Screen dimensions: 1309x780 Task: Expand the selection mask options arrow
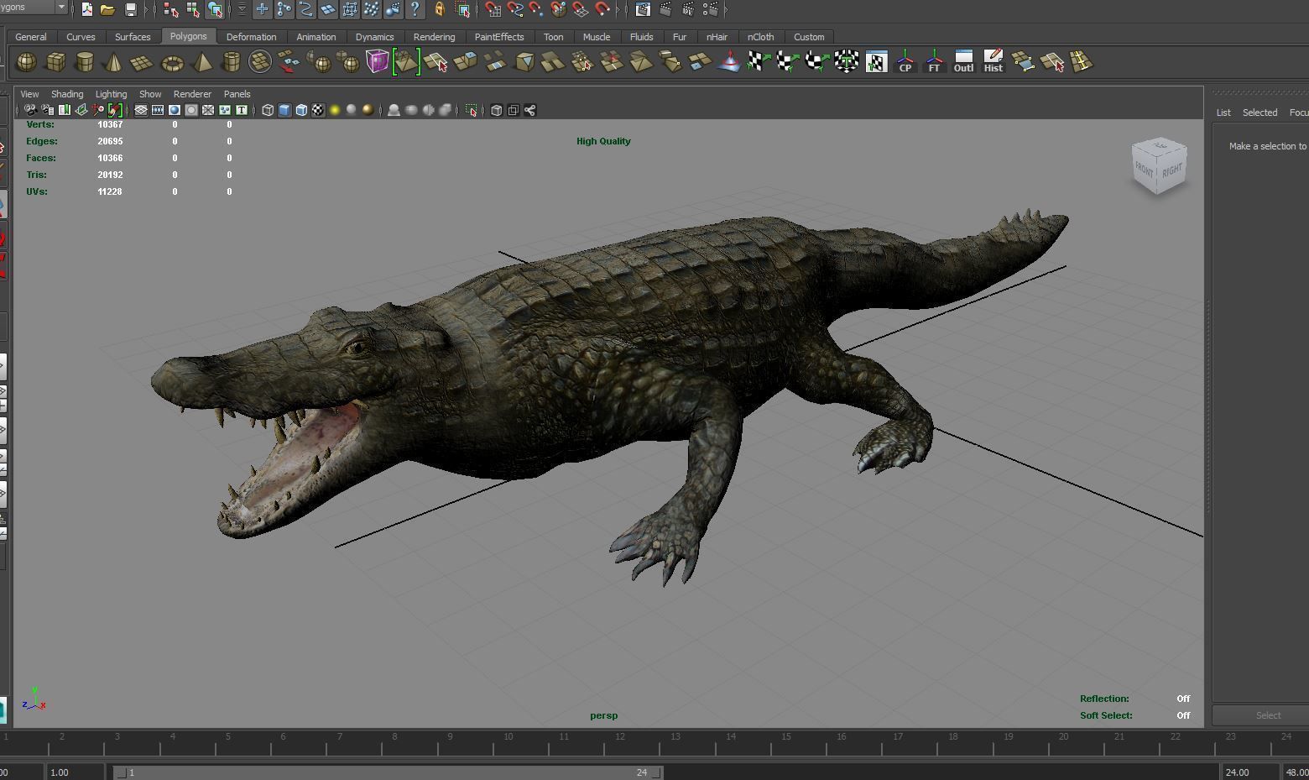coord(242,9)
